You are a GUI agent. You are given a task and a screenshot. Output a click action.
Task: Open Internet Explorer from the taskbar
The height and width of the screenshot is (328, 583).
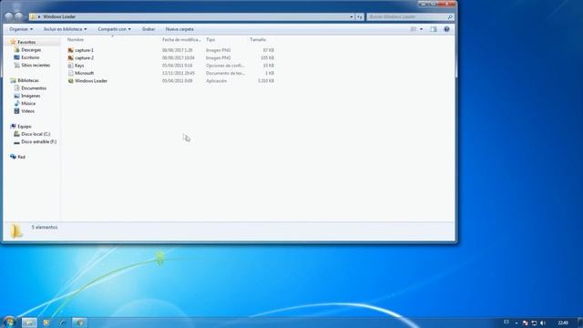[63, 323]
